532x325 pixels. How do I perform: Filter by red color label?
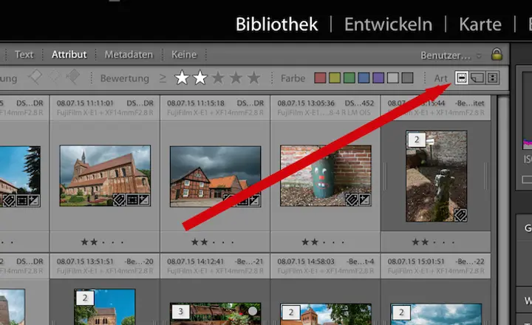320,78
